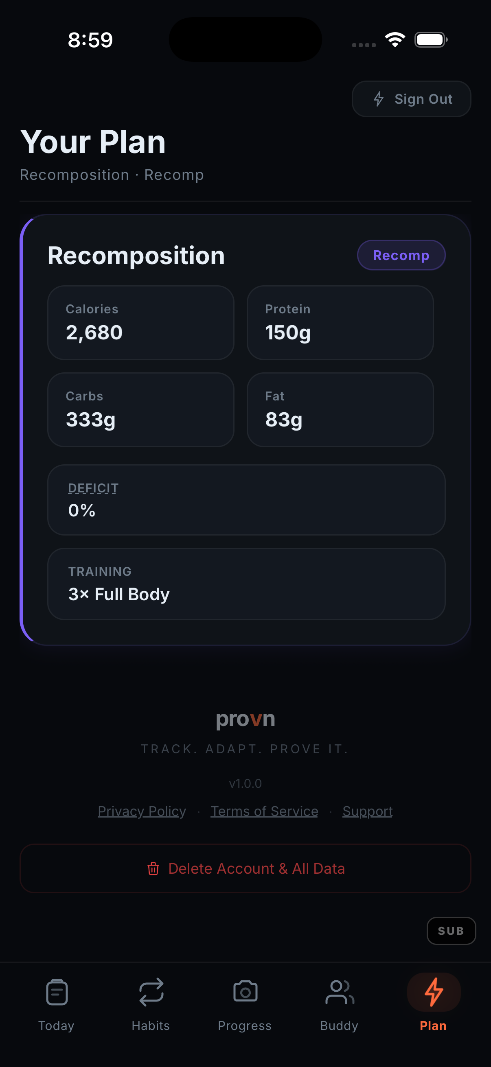491x1067 pixels.
Task: Tap the purple Recomp badge
Action: pos(401,255)
